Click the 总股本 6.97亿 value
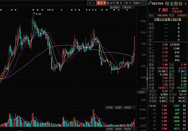Screen dimensions: 188x131 point(164,98)
